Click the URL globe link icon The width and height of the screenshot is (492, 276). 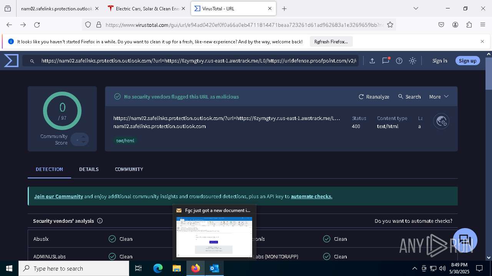(x=441, y=122)
